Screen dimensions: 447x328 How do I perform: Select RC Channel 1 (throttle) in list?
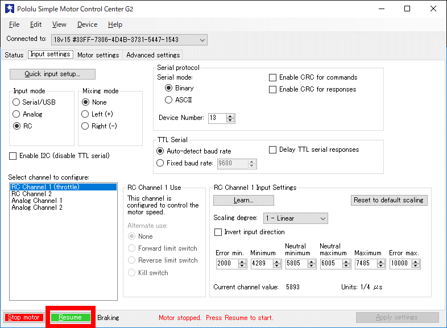(x=63, y=187)
